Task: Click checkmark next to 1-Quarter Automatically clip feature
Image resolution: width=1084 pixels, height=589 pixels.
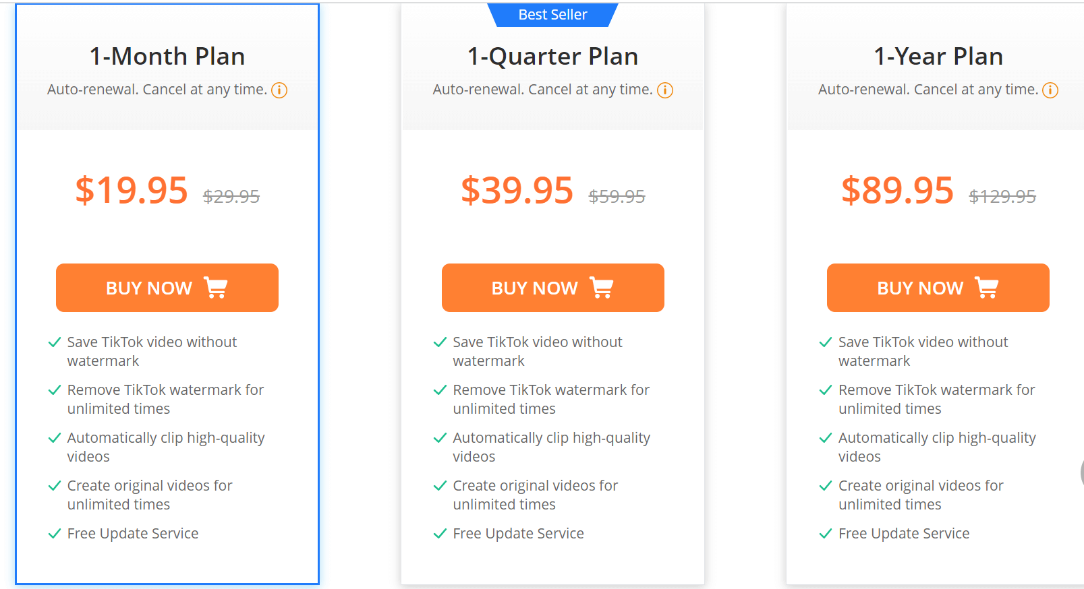Action: (x=440, y=438)
